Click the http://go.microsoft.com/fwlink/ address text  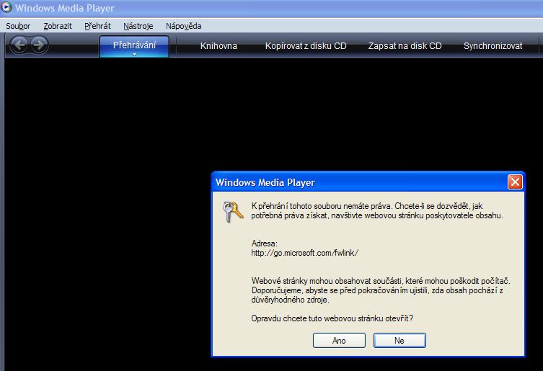tap(305, 253)
